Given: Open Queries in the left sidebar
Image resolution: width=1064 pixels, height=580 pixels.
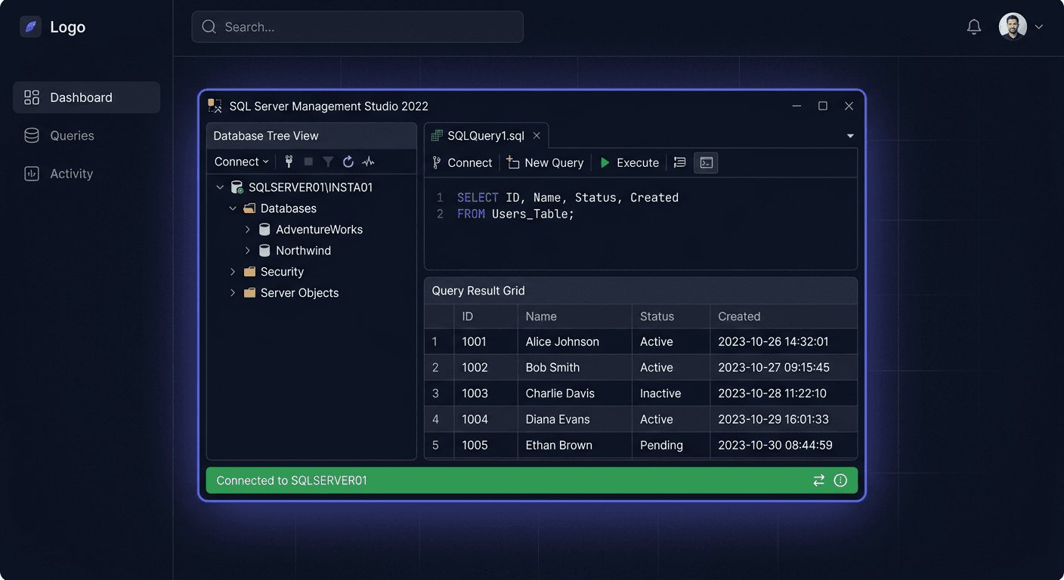Looking at the screenshot, I should point(72,136).
